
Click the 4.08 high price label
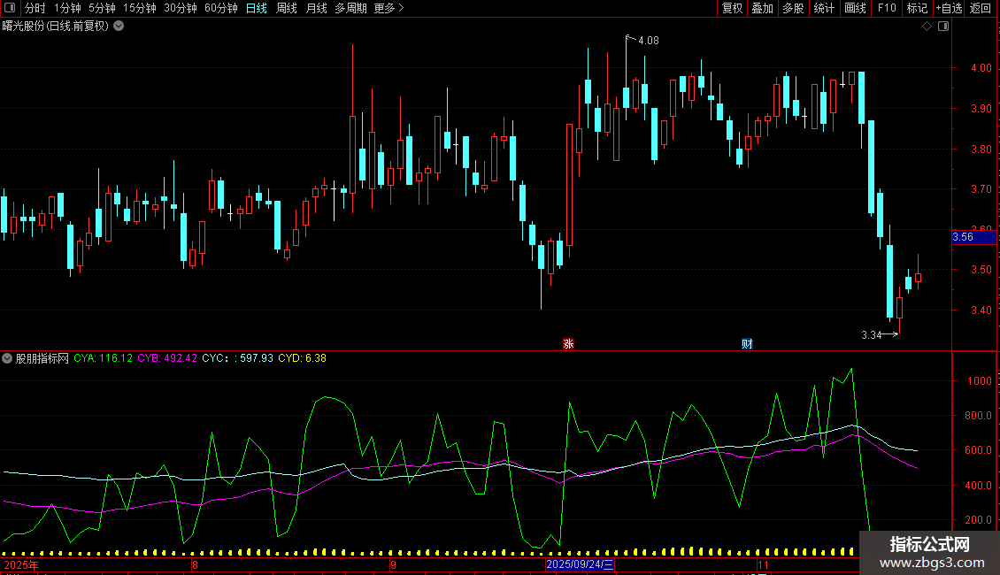pyautogui.click(x=649, y=41)
